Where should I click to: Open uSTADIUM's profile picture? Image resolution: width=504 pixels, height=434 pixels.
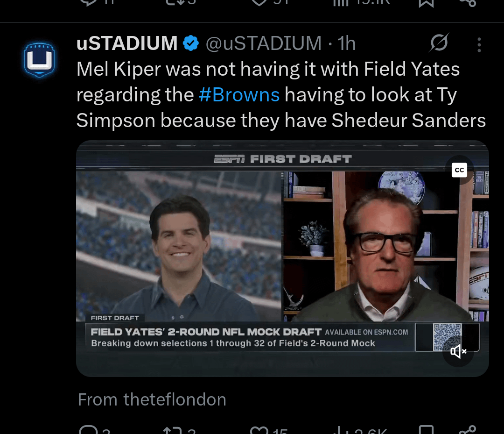pos(40,60)
